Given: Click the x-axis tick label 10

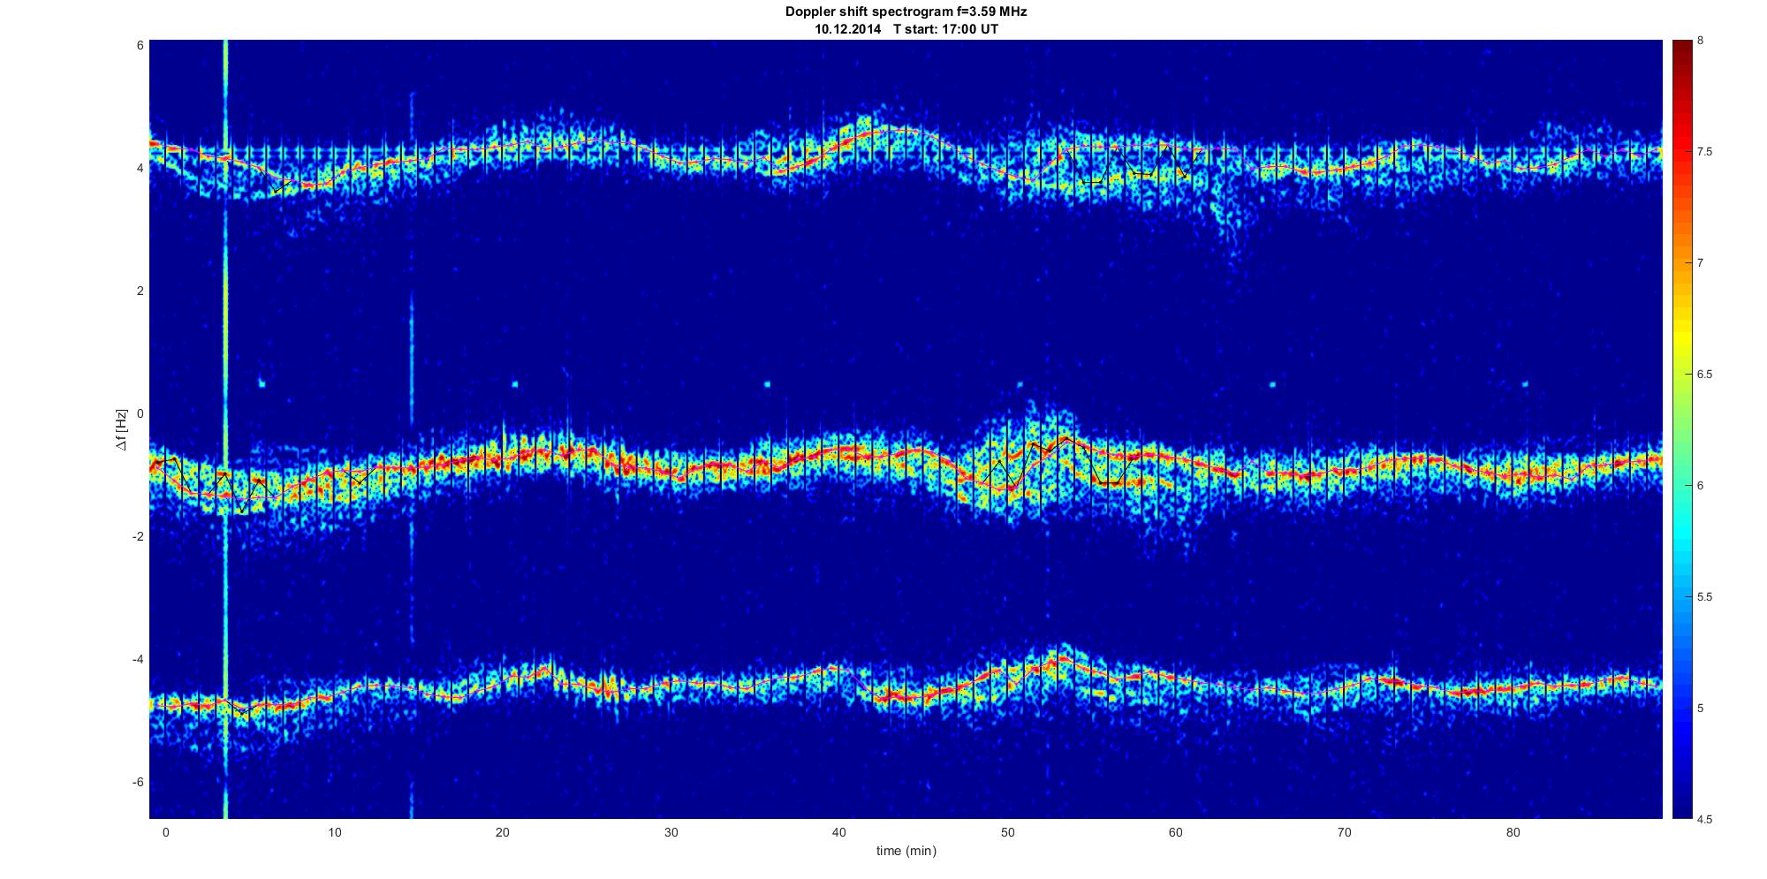Looking at the screenshot, I should click(x=334, y=832).
